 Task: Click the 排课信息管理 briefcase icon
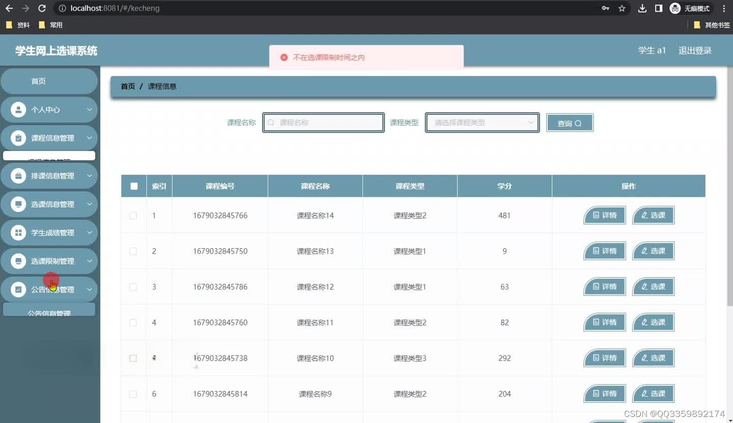click(x=18, y=176)
